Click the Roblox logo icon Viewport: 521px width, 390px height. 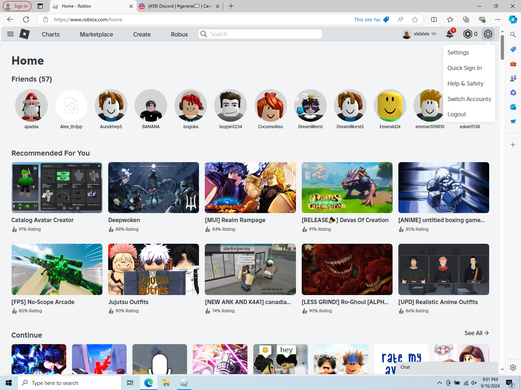click(24, 34)
